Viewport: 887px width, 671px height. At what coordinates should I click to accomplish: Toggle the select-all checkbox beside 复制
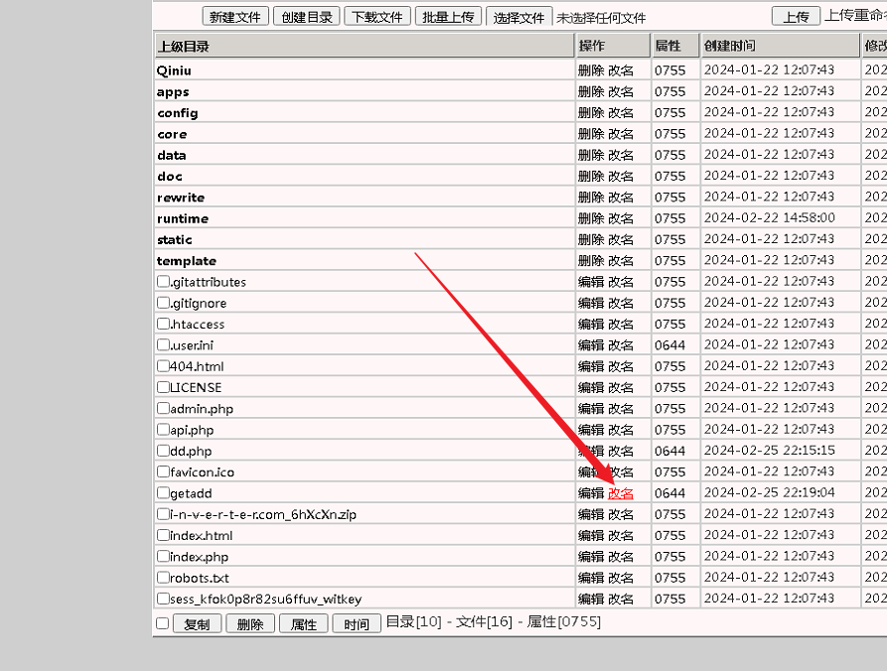[x=163, y=623]
